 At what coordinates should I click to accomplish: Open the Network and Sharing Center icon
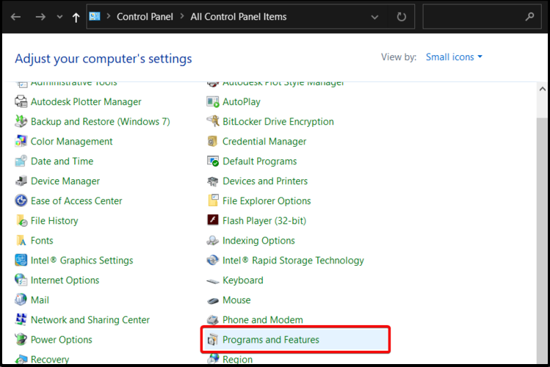(21, 320)
